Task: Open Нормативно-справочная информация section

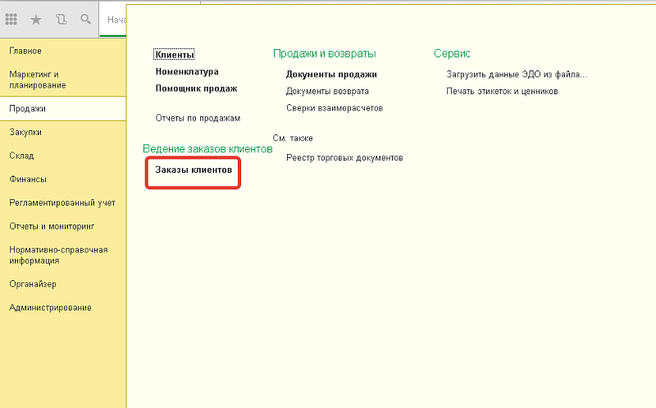Action: (58, 255)
